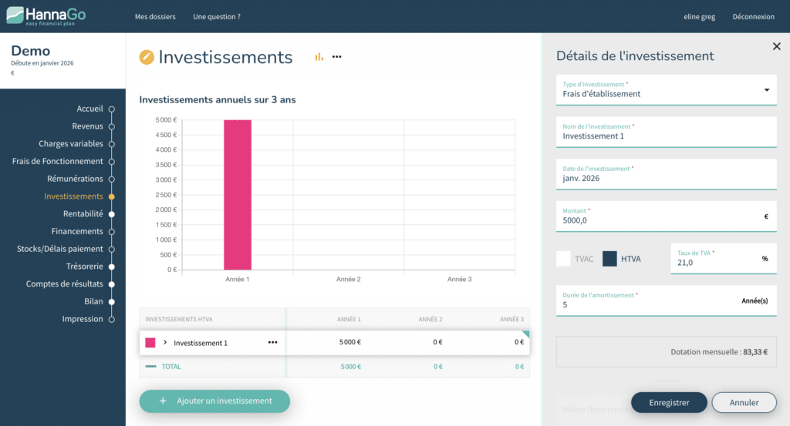790x426 pixels.
Task: Open the Type d'investissement dropdown
Action: pos(666,89)
